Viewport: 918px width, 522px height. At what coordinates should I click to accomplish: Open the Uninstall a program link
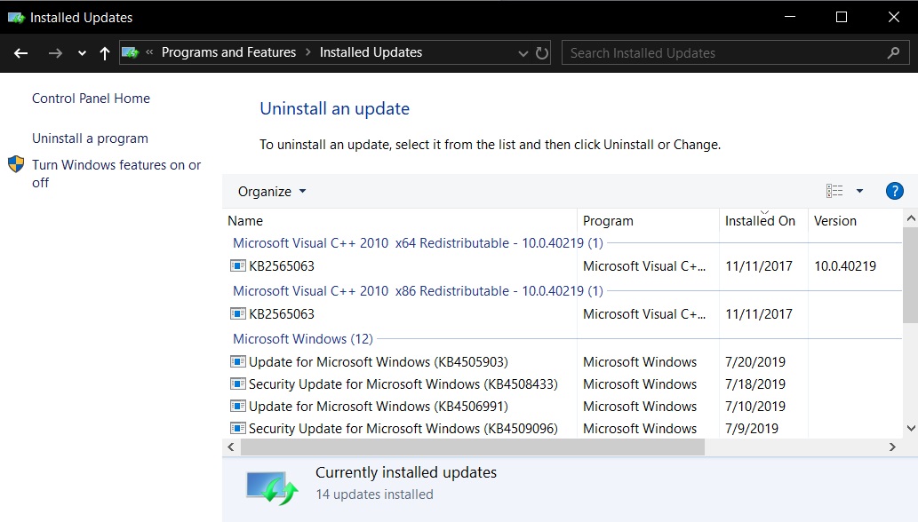click(90, 138)
